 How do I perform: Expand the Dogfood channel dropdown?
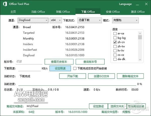pos(33,20)
